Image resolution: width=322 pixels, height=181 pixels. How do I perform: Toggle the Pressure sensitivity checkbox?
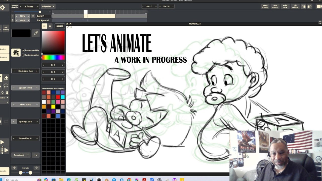click(x=23, y=51)
